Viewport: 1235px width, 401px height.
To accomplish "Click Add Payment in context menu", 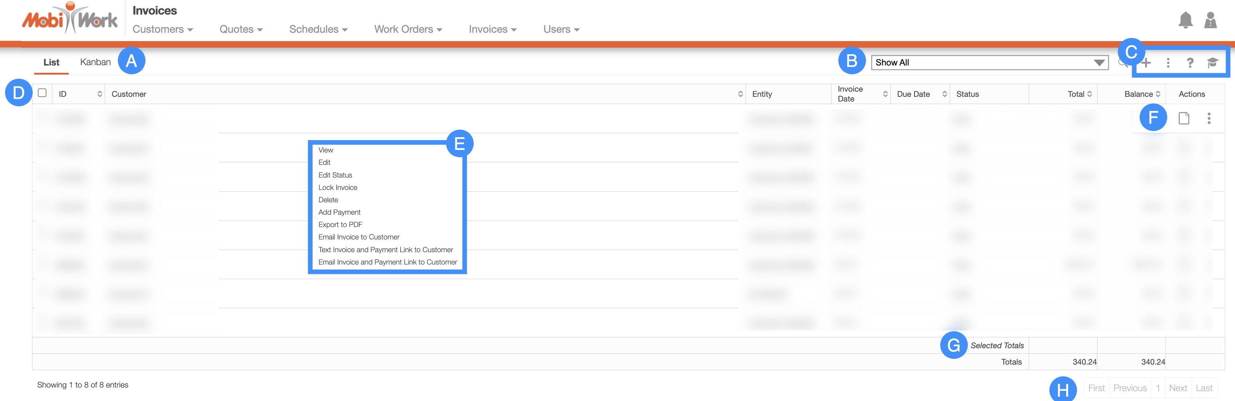I will (x=339, y=212).
